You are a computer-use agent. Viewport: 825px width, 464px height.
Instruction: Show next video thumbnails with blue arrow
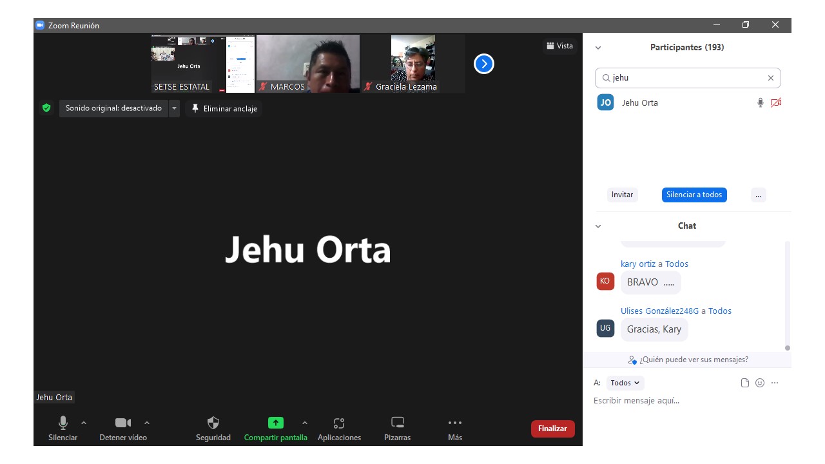click(484, 64)
